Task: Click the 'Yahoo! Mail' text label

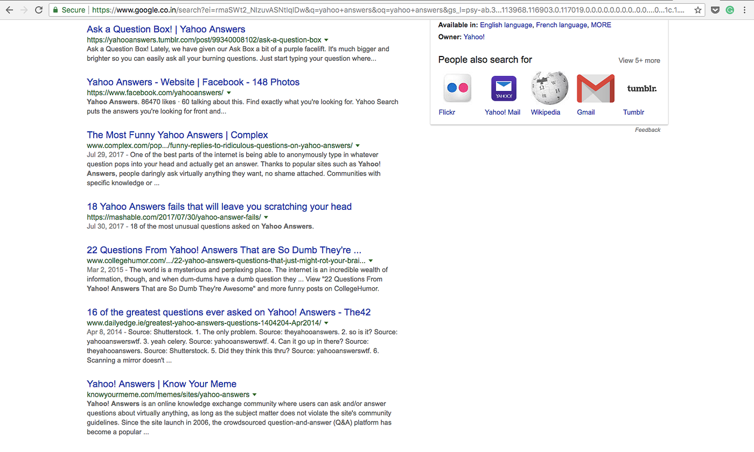Action: [x=502, y=112]
